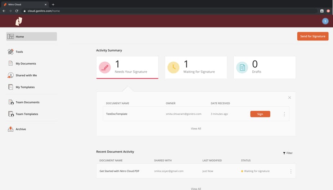
Task: Select the Drafts summary card
Action: [265, 67]
